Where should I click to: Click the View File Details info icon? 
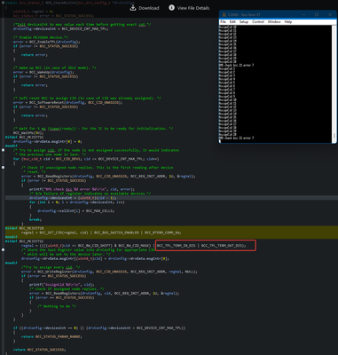pos(171,8)
